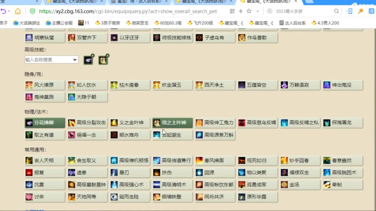The width and height of the screenshot is (376, 211).
Task: Select the 高级禅机顿悟 skill button
Action: point(130,161)
